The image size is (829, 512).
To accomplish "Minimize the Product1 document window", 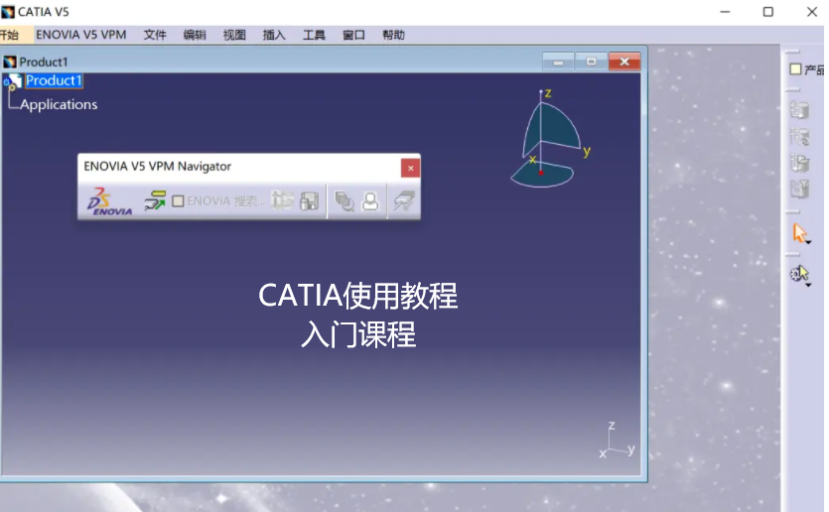I will (558, 62).
